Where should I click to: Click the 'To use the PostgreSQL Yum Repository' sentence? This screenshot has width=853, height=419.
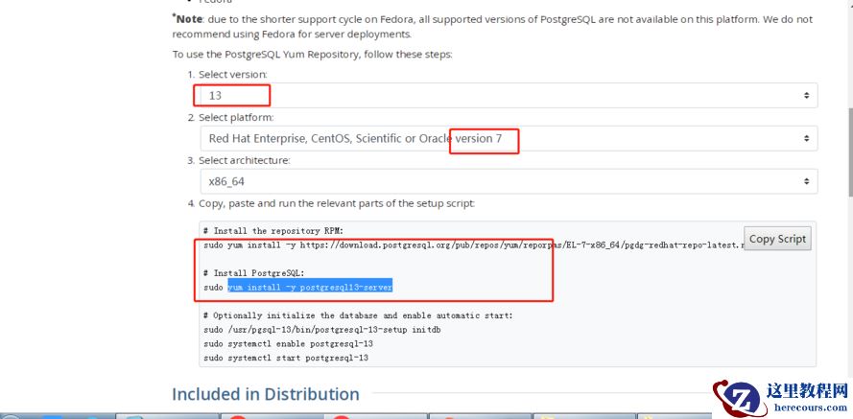pos(312,55)
